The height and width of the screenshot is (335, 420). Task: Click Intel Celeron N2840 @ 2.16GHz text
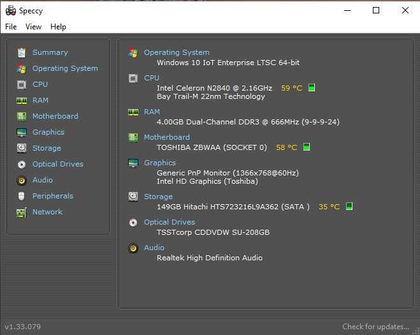point(214,88)
